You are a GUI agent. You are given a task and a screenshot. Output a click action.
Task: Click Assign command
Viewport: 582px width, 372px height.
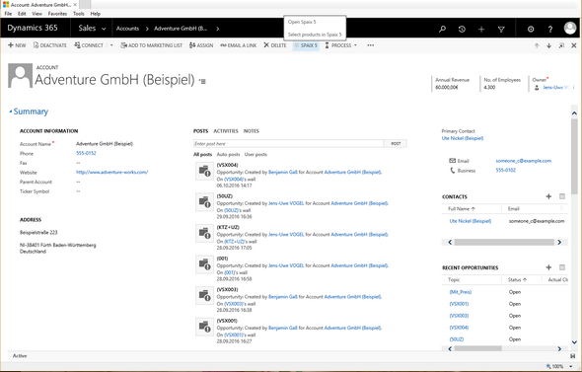[201, 45]
